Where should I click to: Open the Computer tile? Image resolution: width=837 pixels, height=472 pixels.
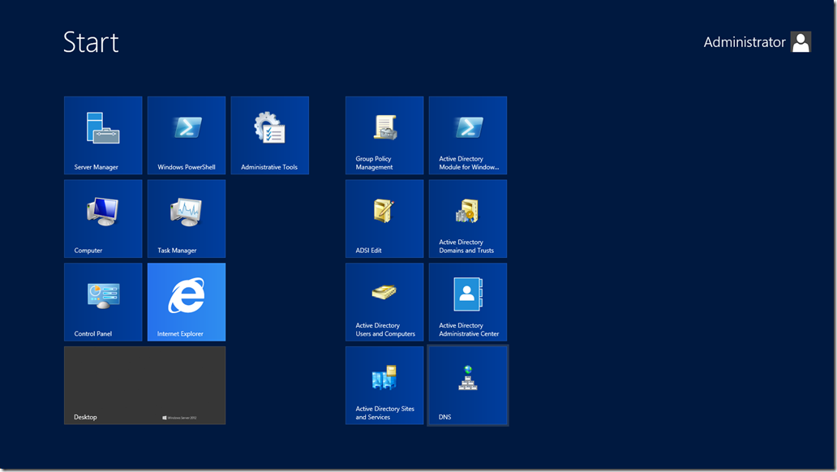point(103,218)
